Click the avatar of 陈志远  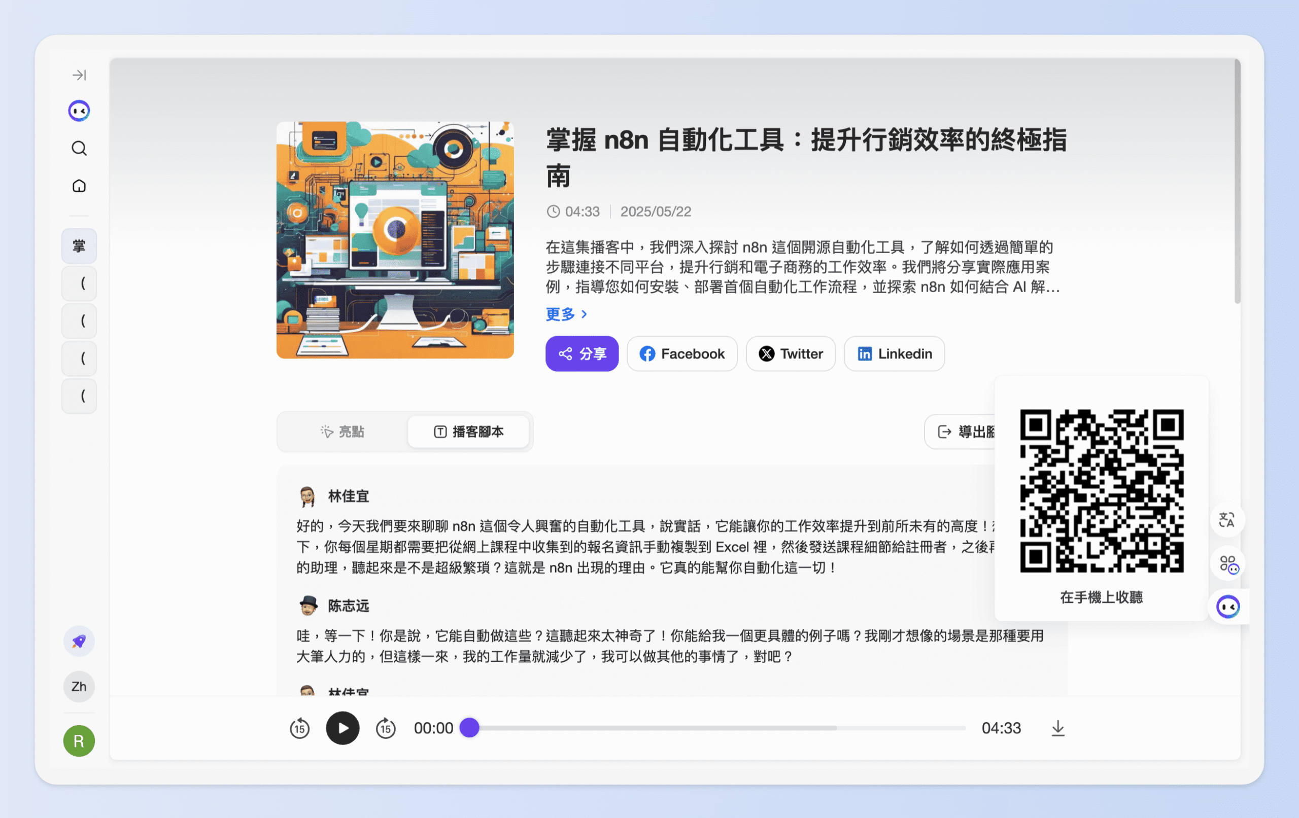pos(309,606)
